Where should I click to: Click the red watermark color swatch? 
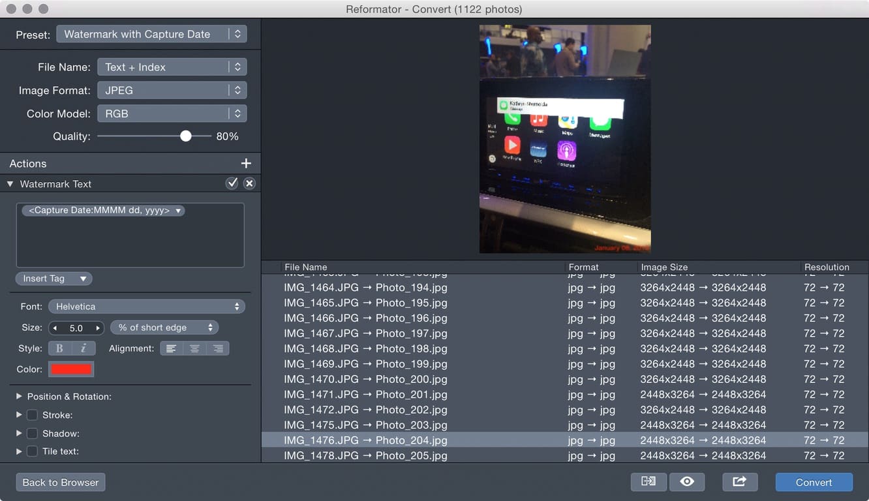point(72,369)
